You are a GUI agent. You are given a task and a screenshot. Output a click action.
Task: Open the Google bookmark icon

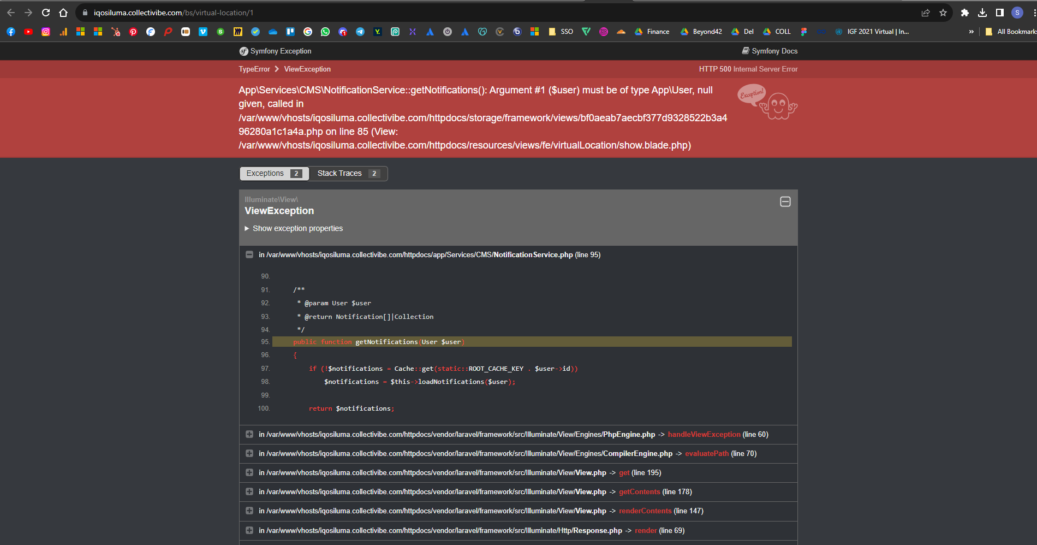point(308,32)
